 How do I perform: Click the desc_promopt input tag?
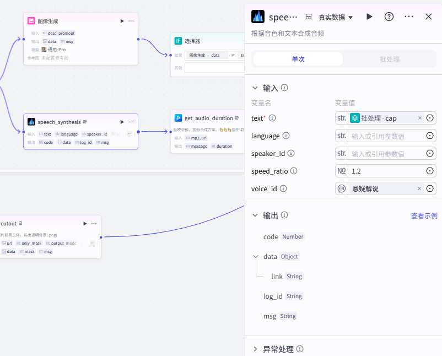click(58, 33)
